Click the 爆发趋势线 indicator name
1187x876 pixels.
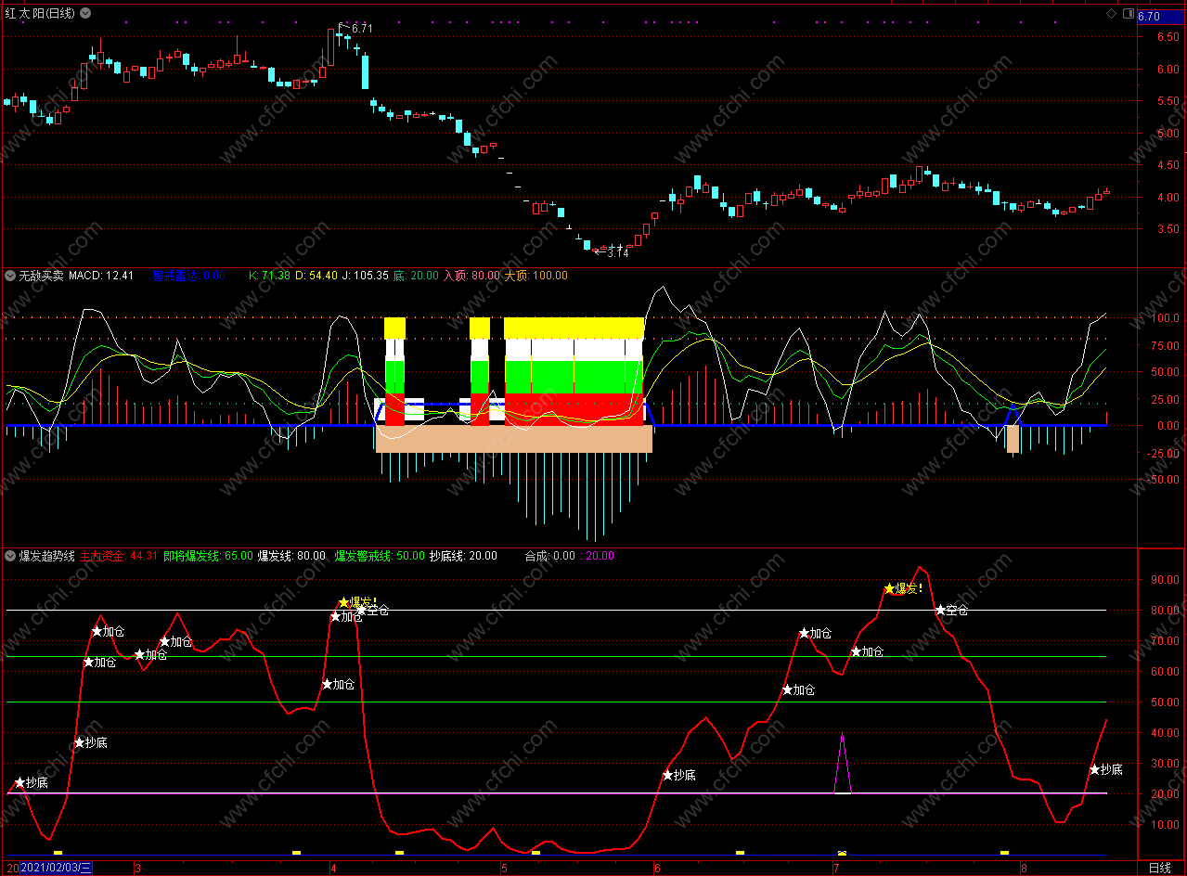pos(46,557)
